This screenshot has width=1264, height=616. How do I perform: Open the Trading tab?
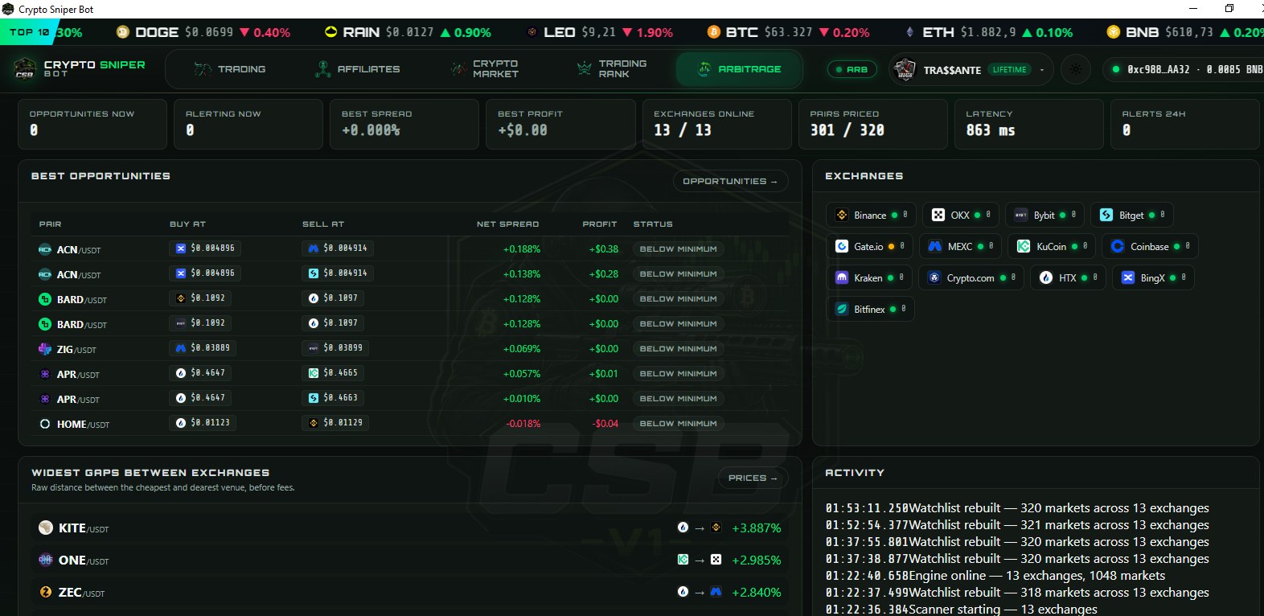click(x=230, y=69)
